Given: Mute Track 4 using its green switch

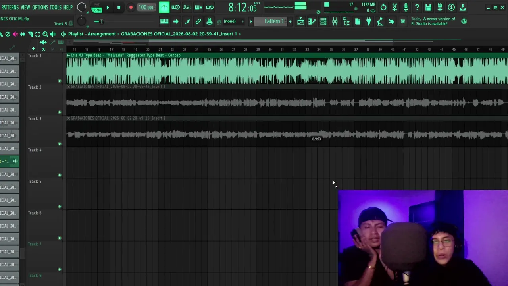Looking at the screenshot, I should click(x=60, y=175).
